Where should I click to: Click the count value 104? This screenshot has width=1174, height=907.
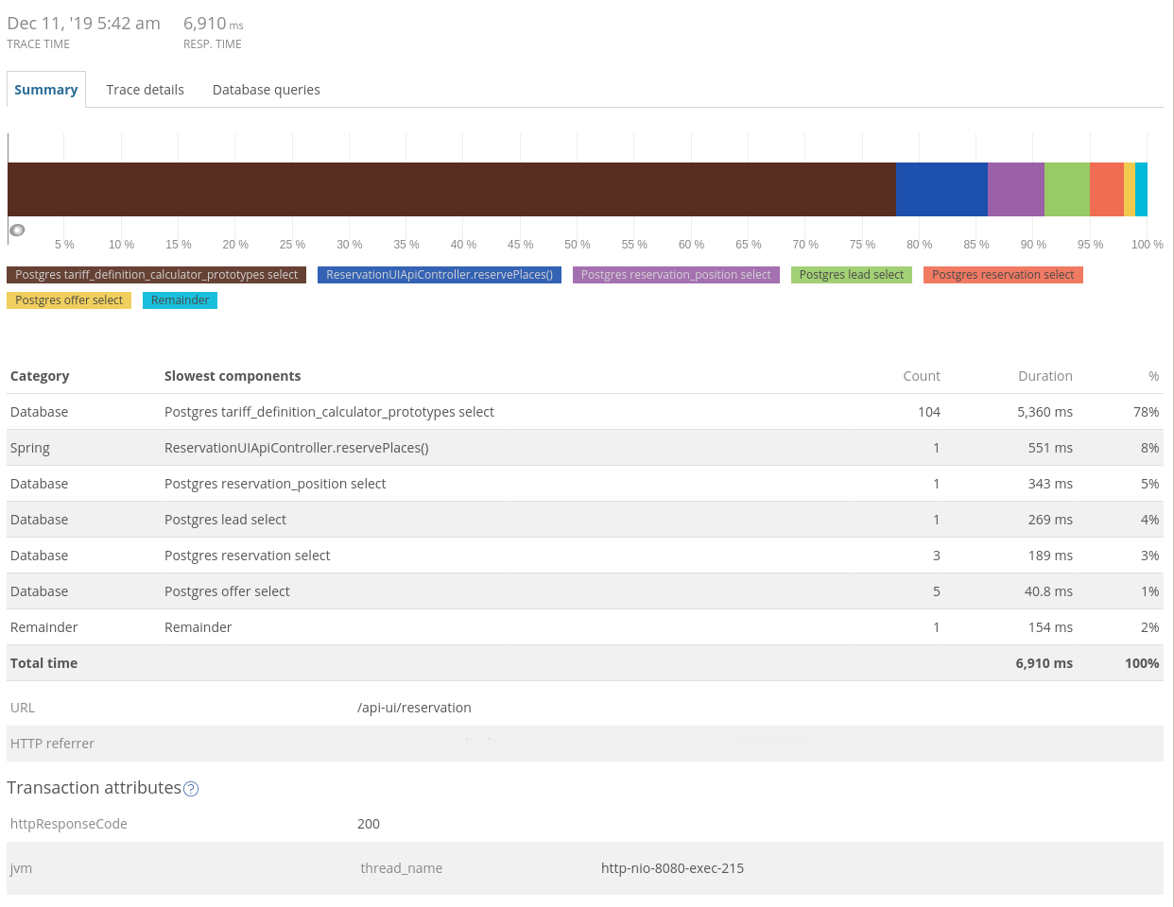point(929,412)
